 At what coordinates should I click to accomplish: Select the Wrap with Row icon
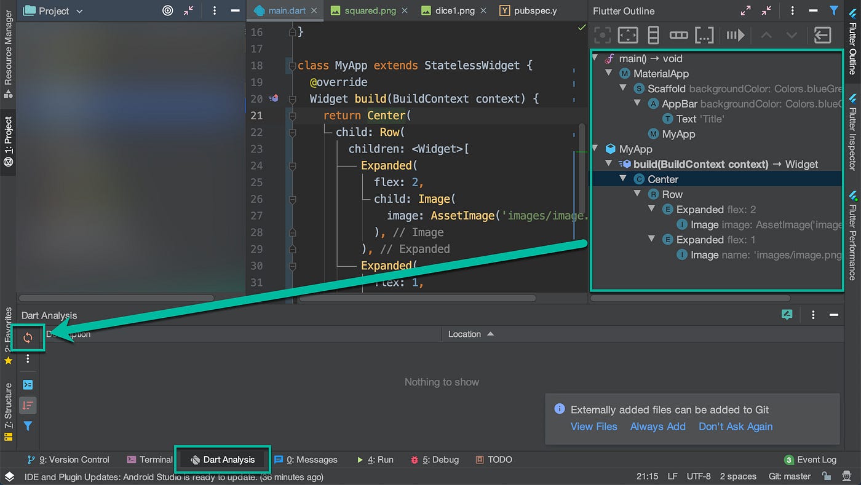point(678,35)
